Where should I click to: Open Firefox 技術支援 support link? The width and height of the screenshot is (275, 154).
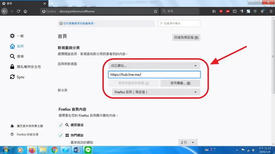tap(25, 134)
